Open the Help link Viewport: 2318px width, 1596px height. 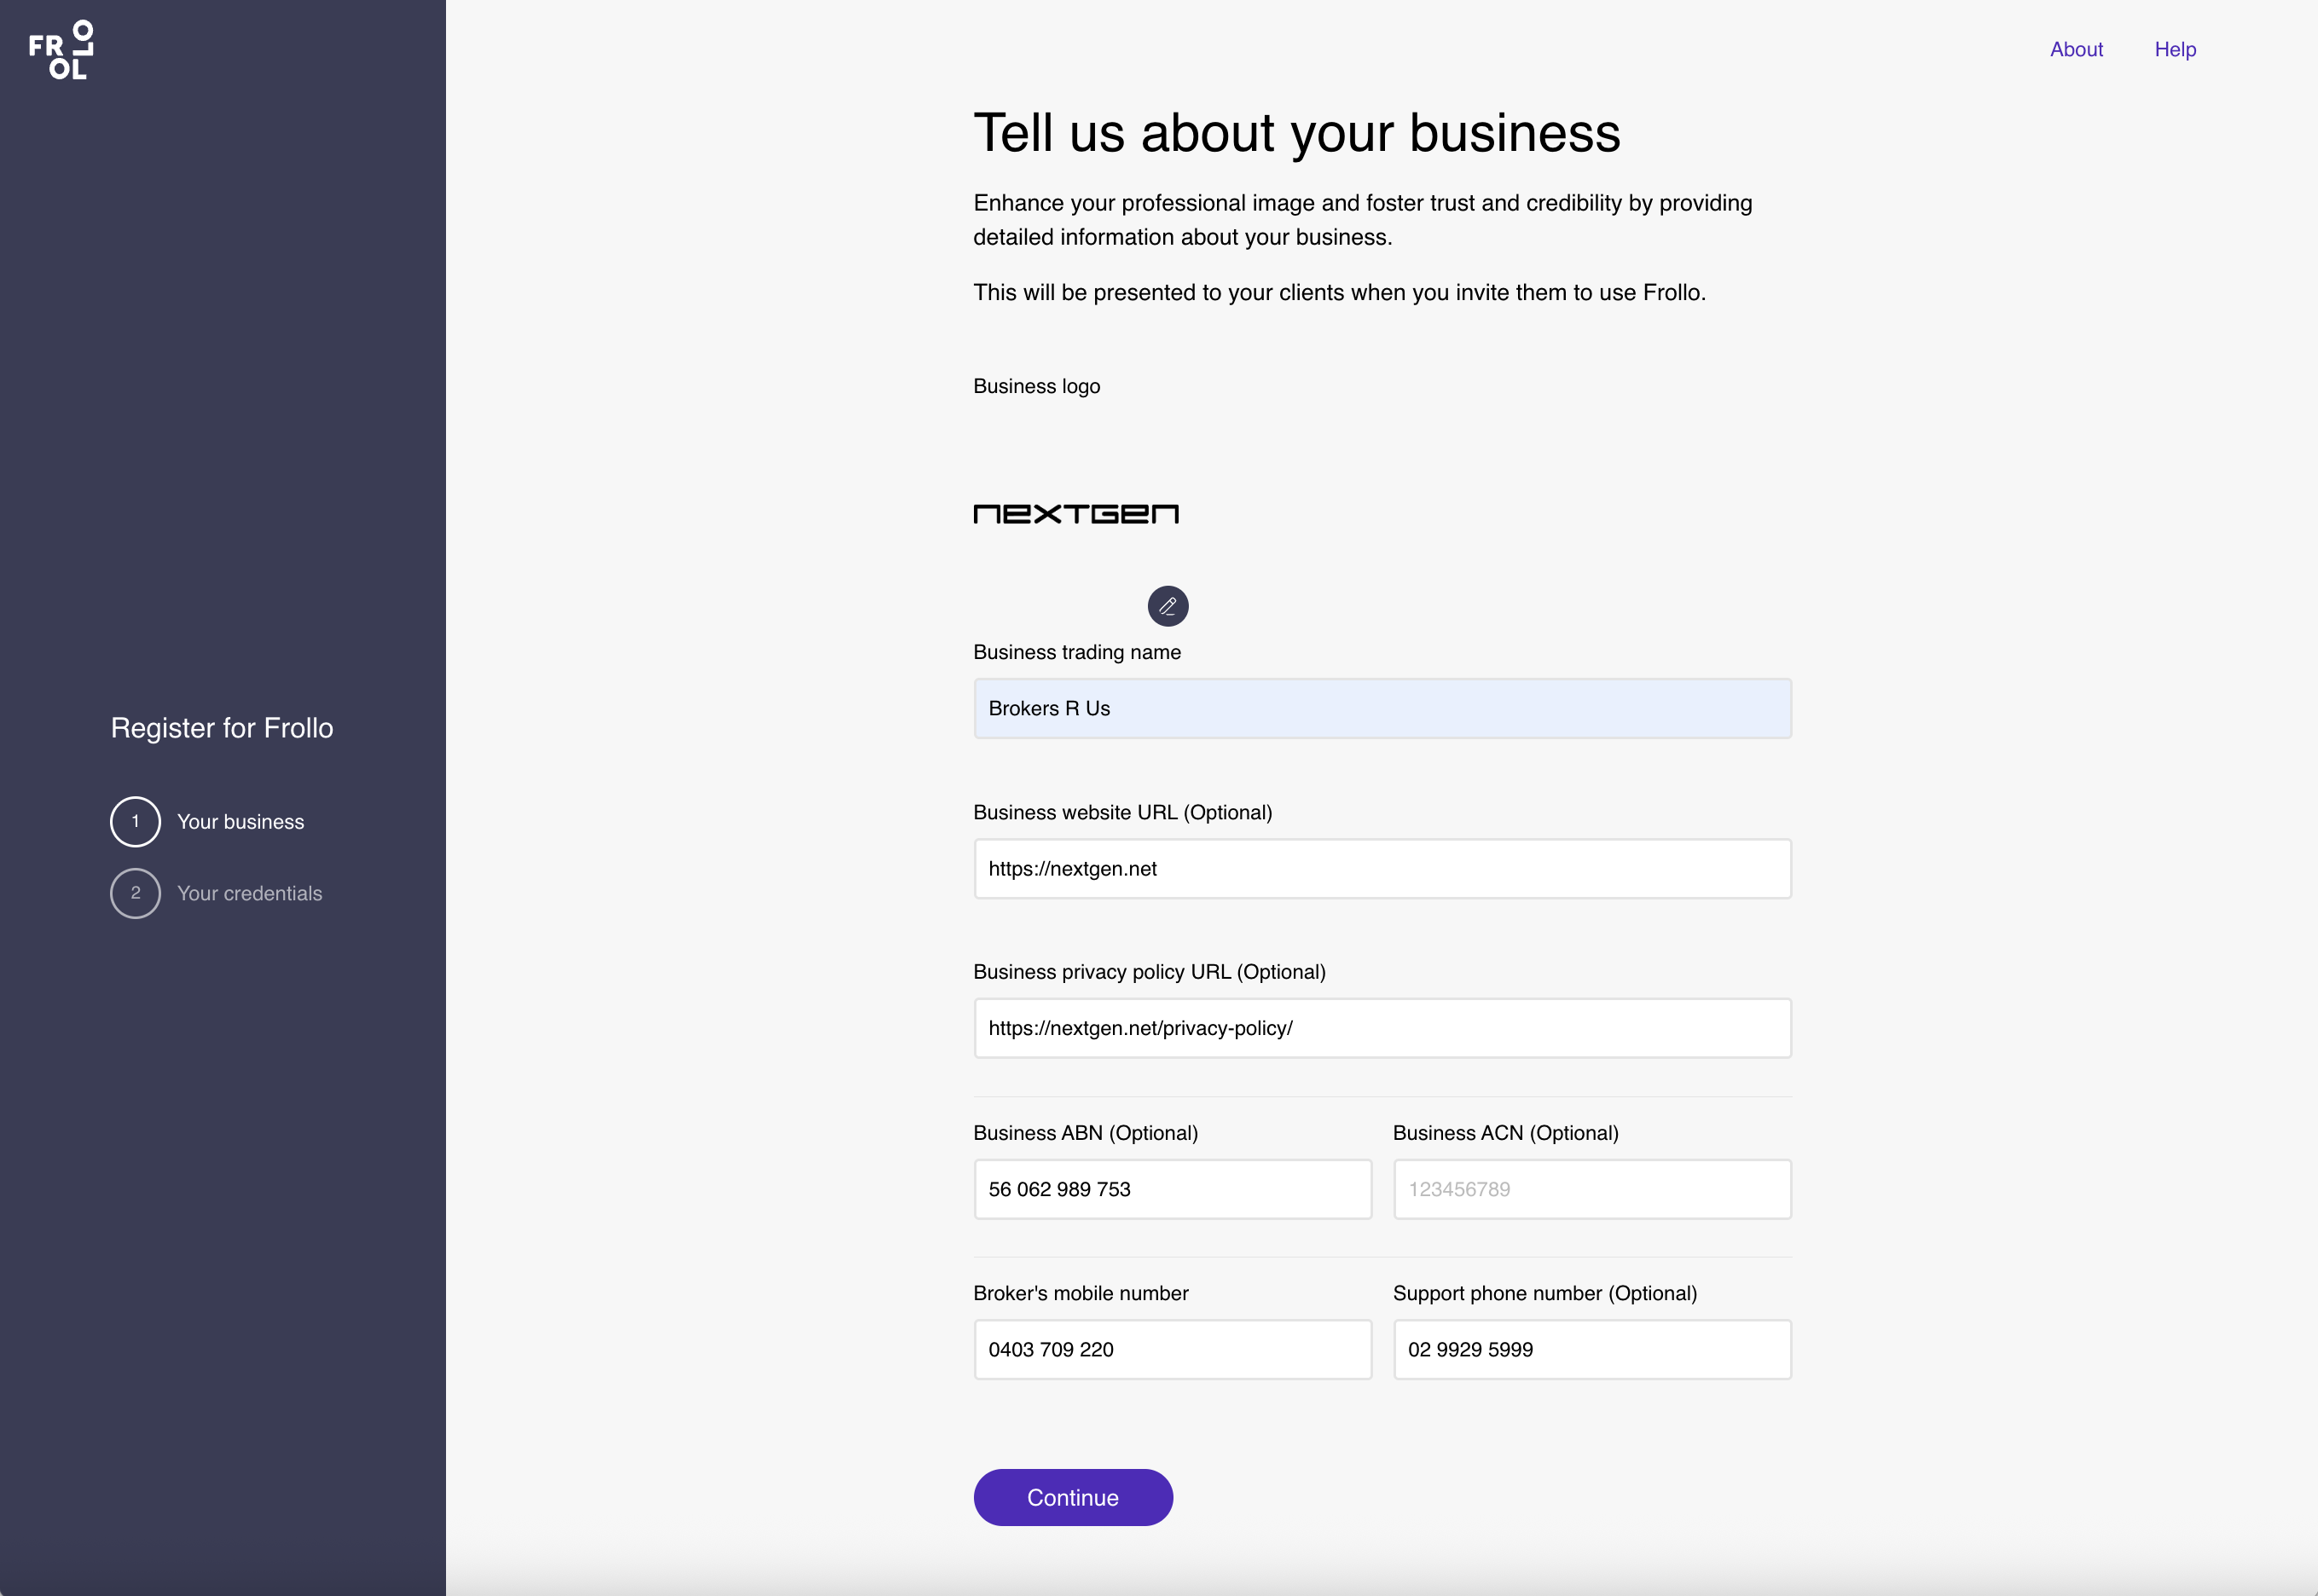click(2174, 49)
